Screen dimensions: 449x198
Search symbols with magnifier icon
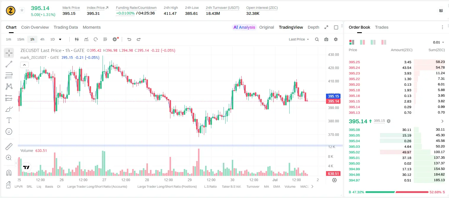(x=317, y=39)
